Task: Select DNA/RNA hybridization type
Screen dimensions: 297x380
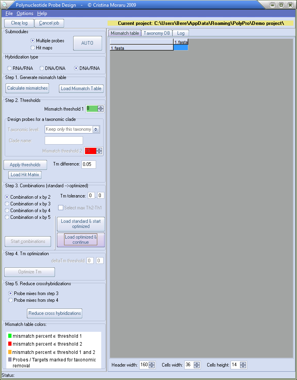Action: click(76, 68)
